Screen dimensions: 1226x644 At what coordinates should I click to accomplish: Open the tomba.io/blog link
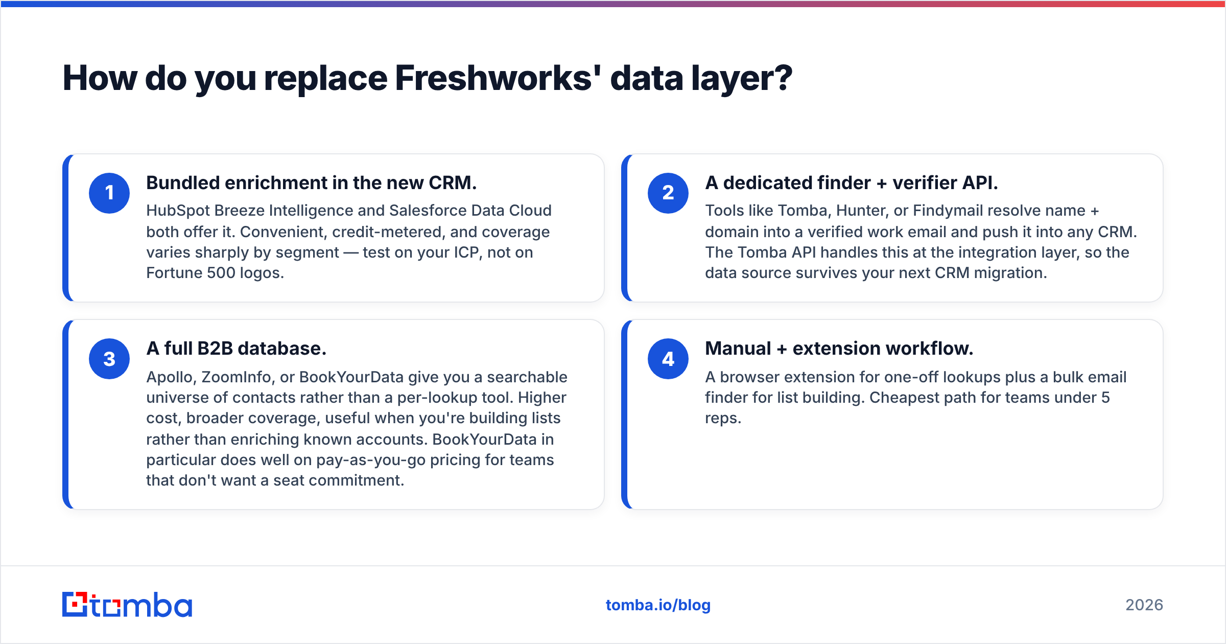click(658, 605)
